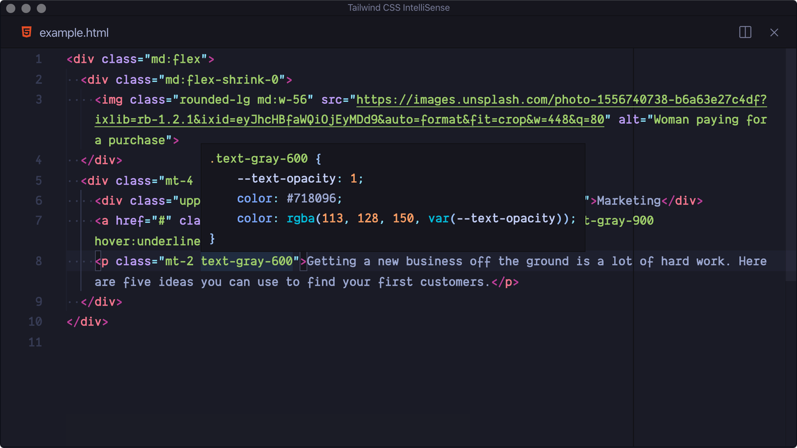
Task: Select the example.html tab
Action: (74, 32)
